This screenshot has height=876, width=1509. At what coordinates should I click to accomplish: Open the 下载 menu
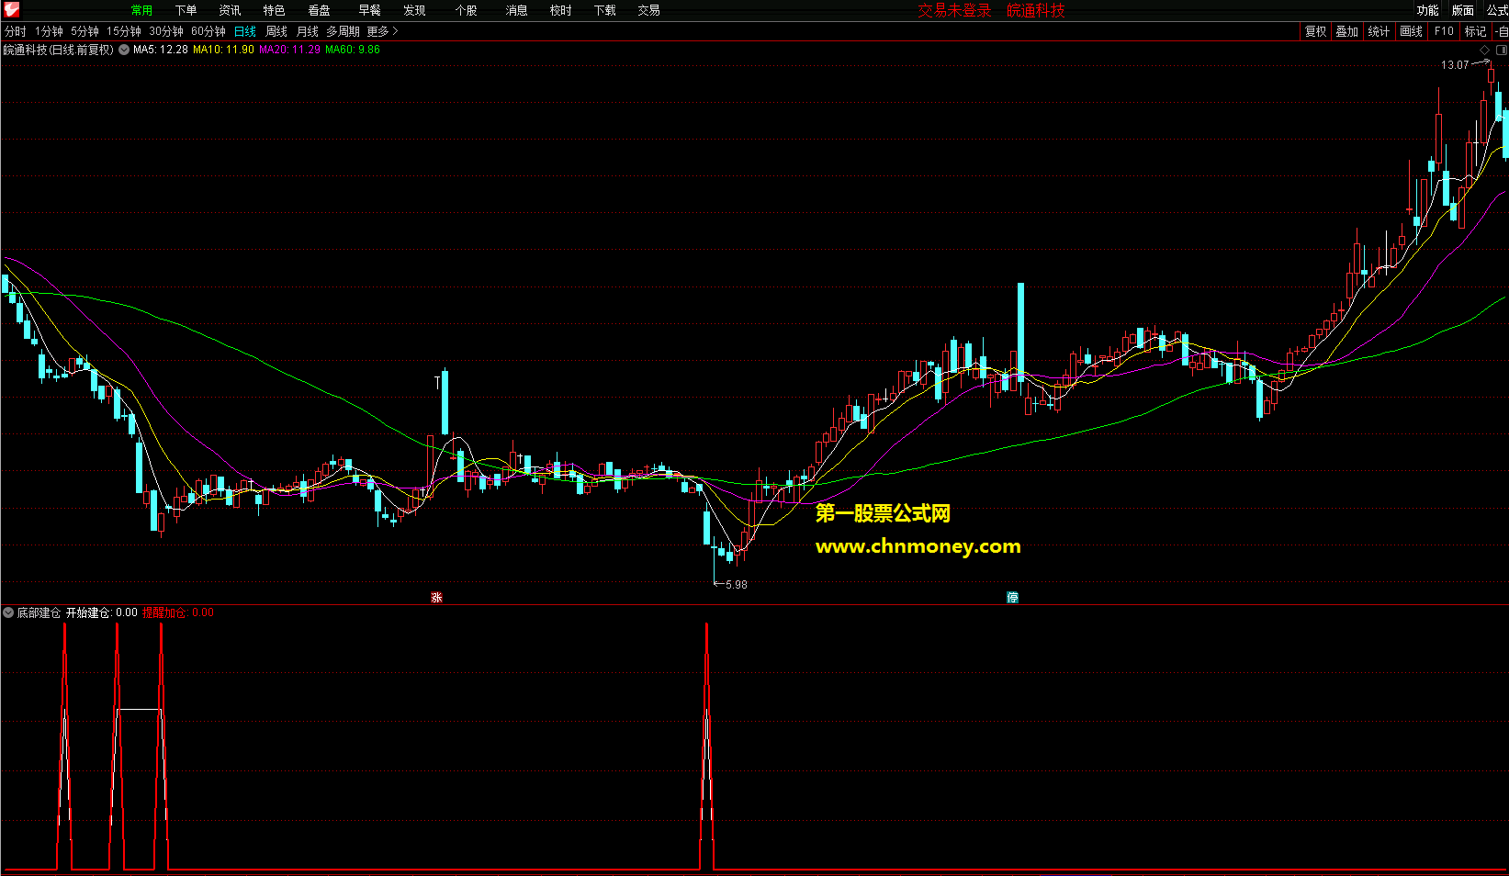tap(604, 10)
